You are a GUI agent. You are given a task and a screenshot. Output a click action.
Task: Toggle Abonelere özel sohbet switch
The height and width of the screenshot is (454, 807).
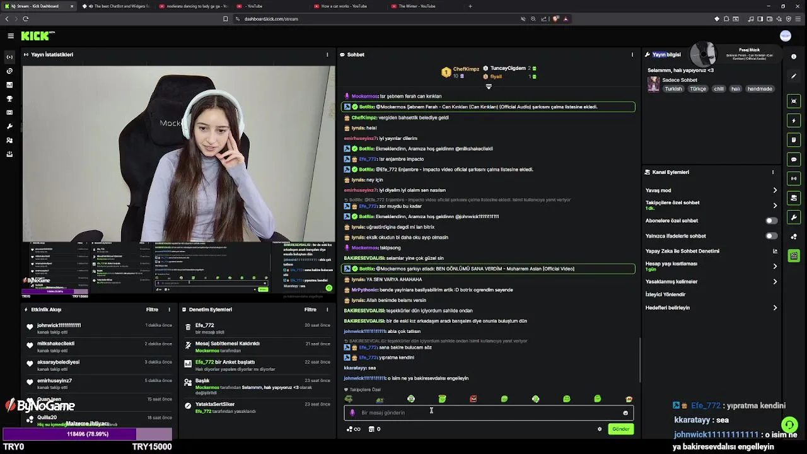(771, 221)
